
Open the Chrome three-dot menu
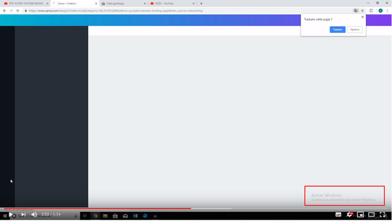387,11
